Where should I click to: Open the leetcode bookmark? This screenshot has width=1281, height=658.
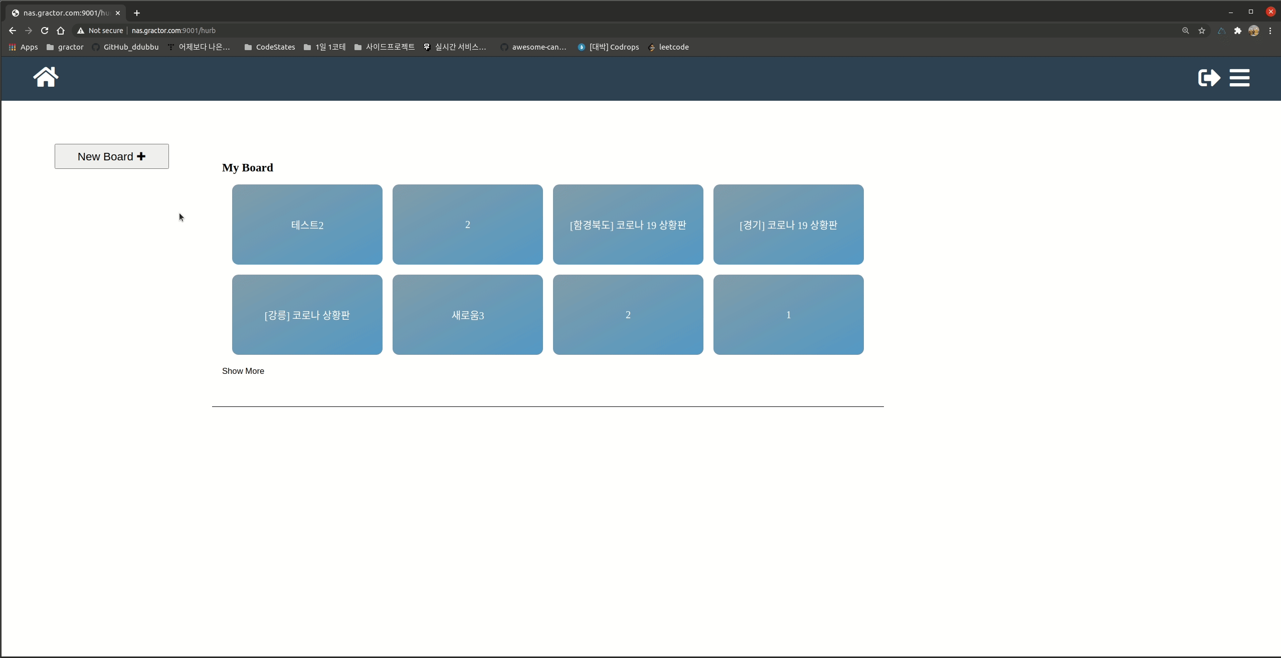tap(674, 47)
